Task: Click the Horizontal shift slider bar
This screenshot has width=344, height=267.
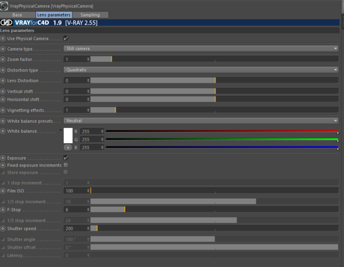Action: pyautogui.click(x=214, y=99)
